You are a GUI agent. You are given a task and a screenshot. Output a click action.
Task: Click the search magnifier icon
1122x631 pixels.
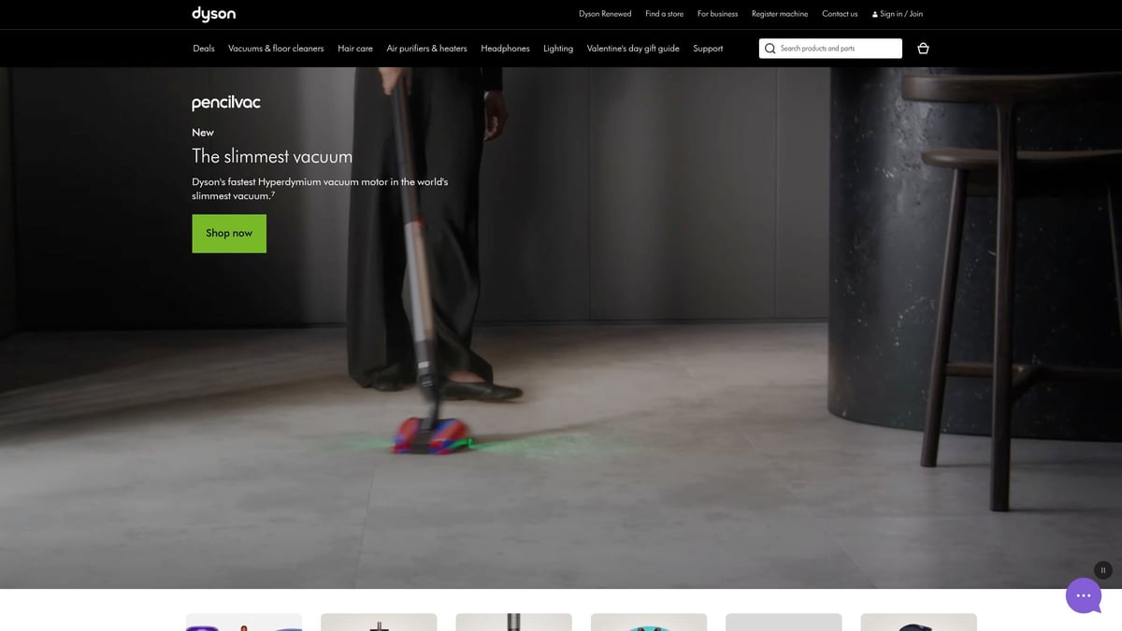coord(770,49)
